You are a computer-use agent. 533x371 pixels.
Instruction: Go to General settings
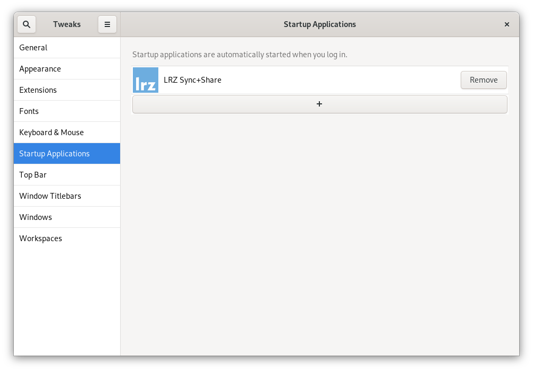coord(33,48)
